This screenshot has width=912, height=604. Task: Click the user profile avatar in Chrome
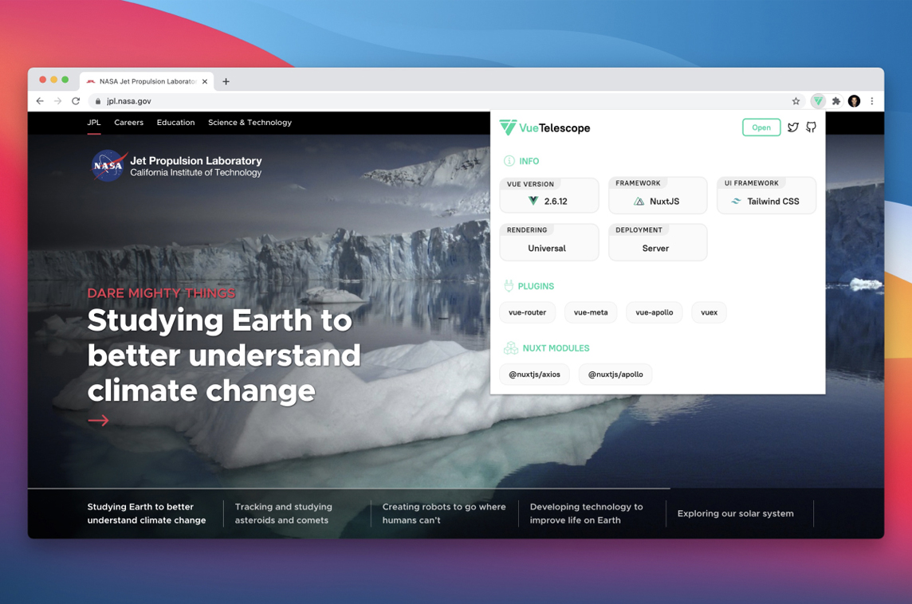[854, 101]
